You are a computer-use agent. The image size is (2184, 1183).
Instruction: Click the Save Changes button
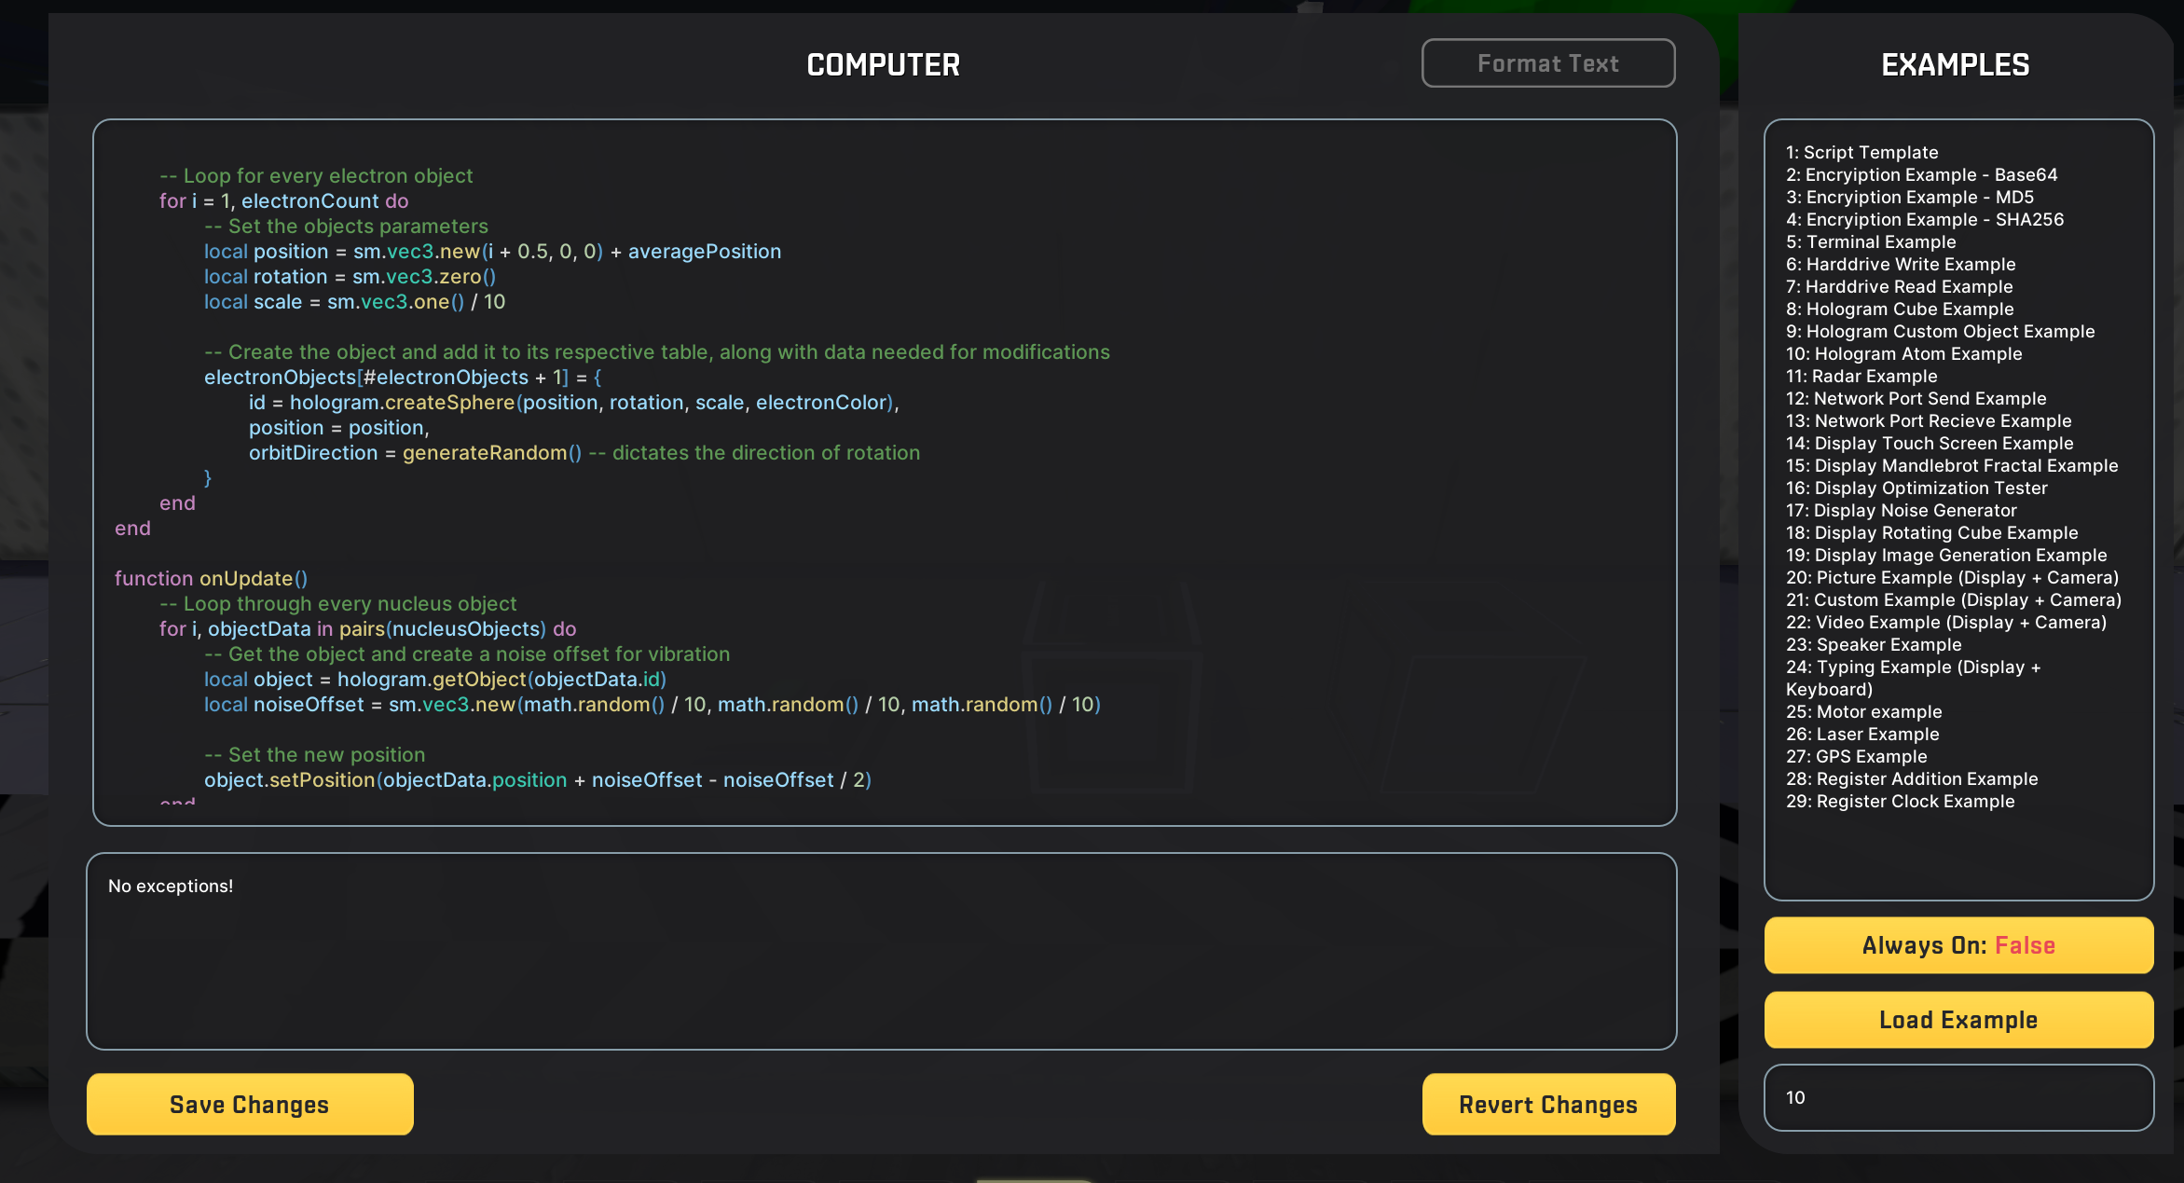click(249, 1105)
